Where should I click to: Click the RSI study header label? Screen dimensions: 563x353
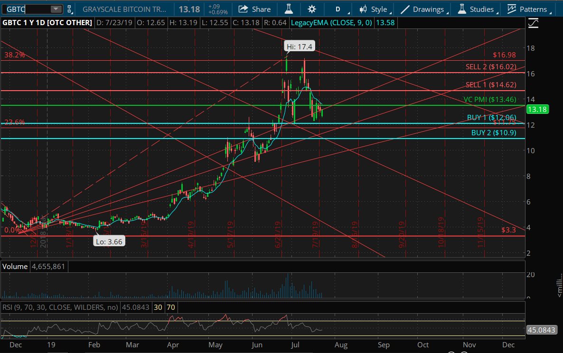[60, 307]
